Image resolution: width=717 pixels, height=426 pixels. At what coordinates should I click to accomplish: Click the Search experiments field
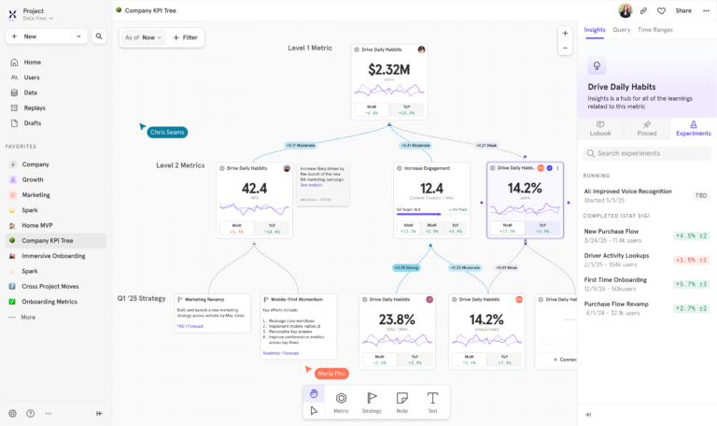647,153
